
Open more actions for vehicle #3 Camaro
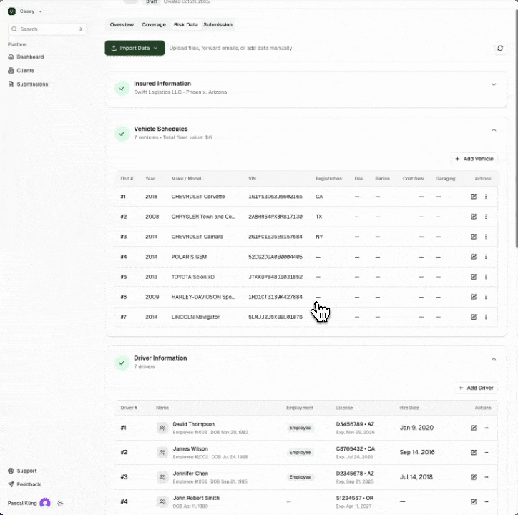[x=486, y=237]
